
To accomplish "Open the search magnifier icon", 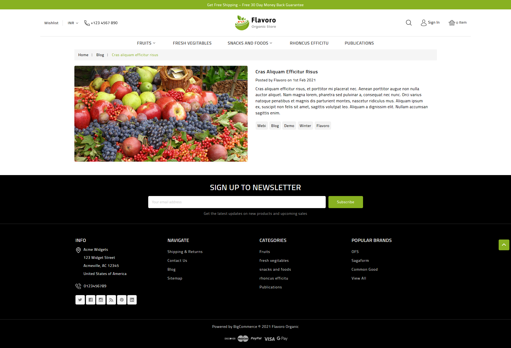I will point(409,23).
